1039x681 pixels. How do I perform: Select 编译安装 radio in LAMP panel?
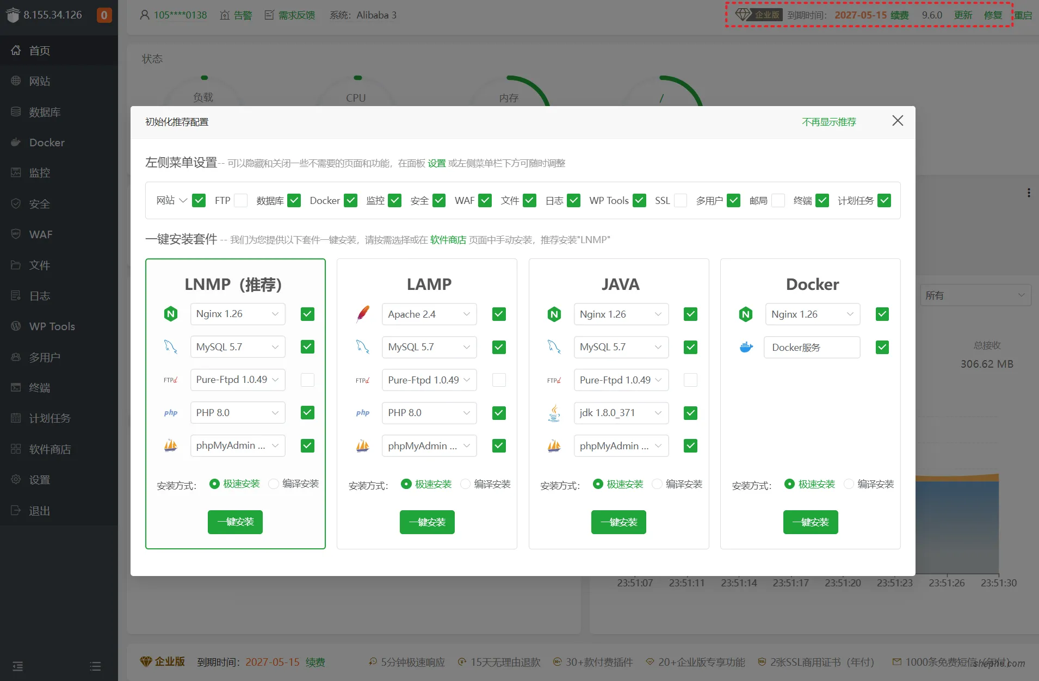pos(466,484)
